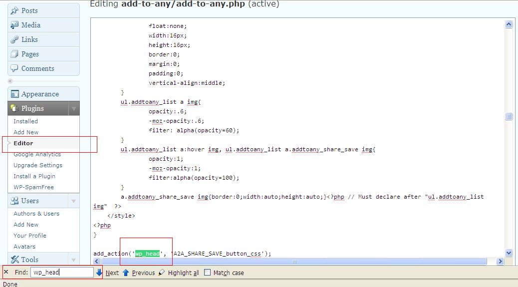
Task: Open the plugin Editor link
Action: pyautogui.click(x=23, y=143)
